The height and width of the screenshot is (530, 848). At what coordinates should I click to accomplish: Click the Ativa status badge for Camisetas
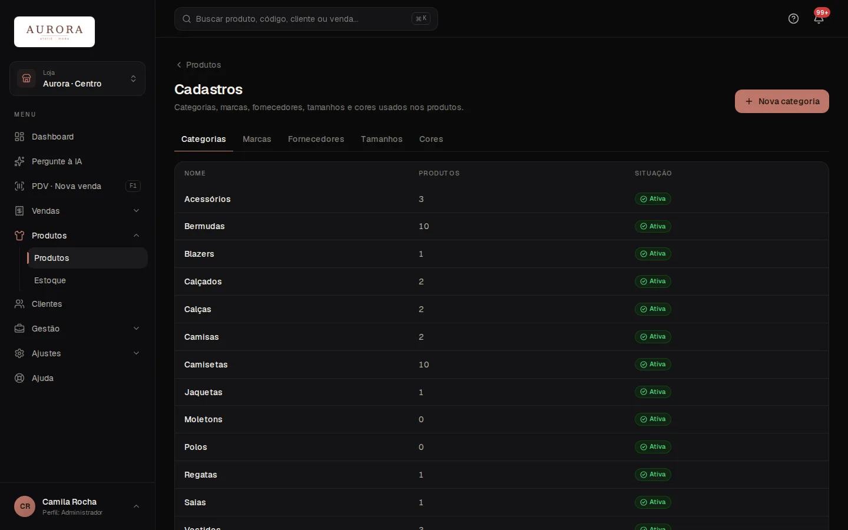coord(652,365)
